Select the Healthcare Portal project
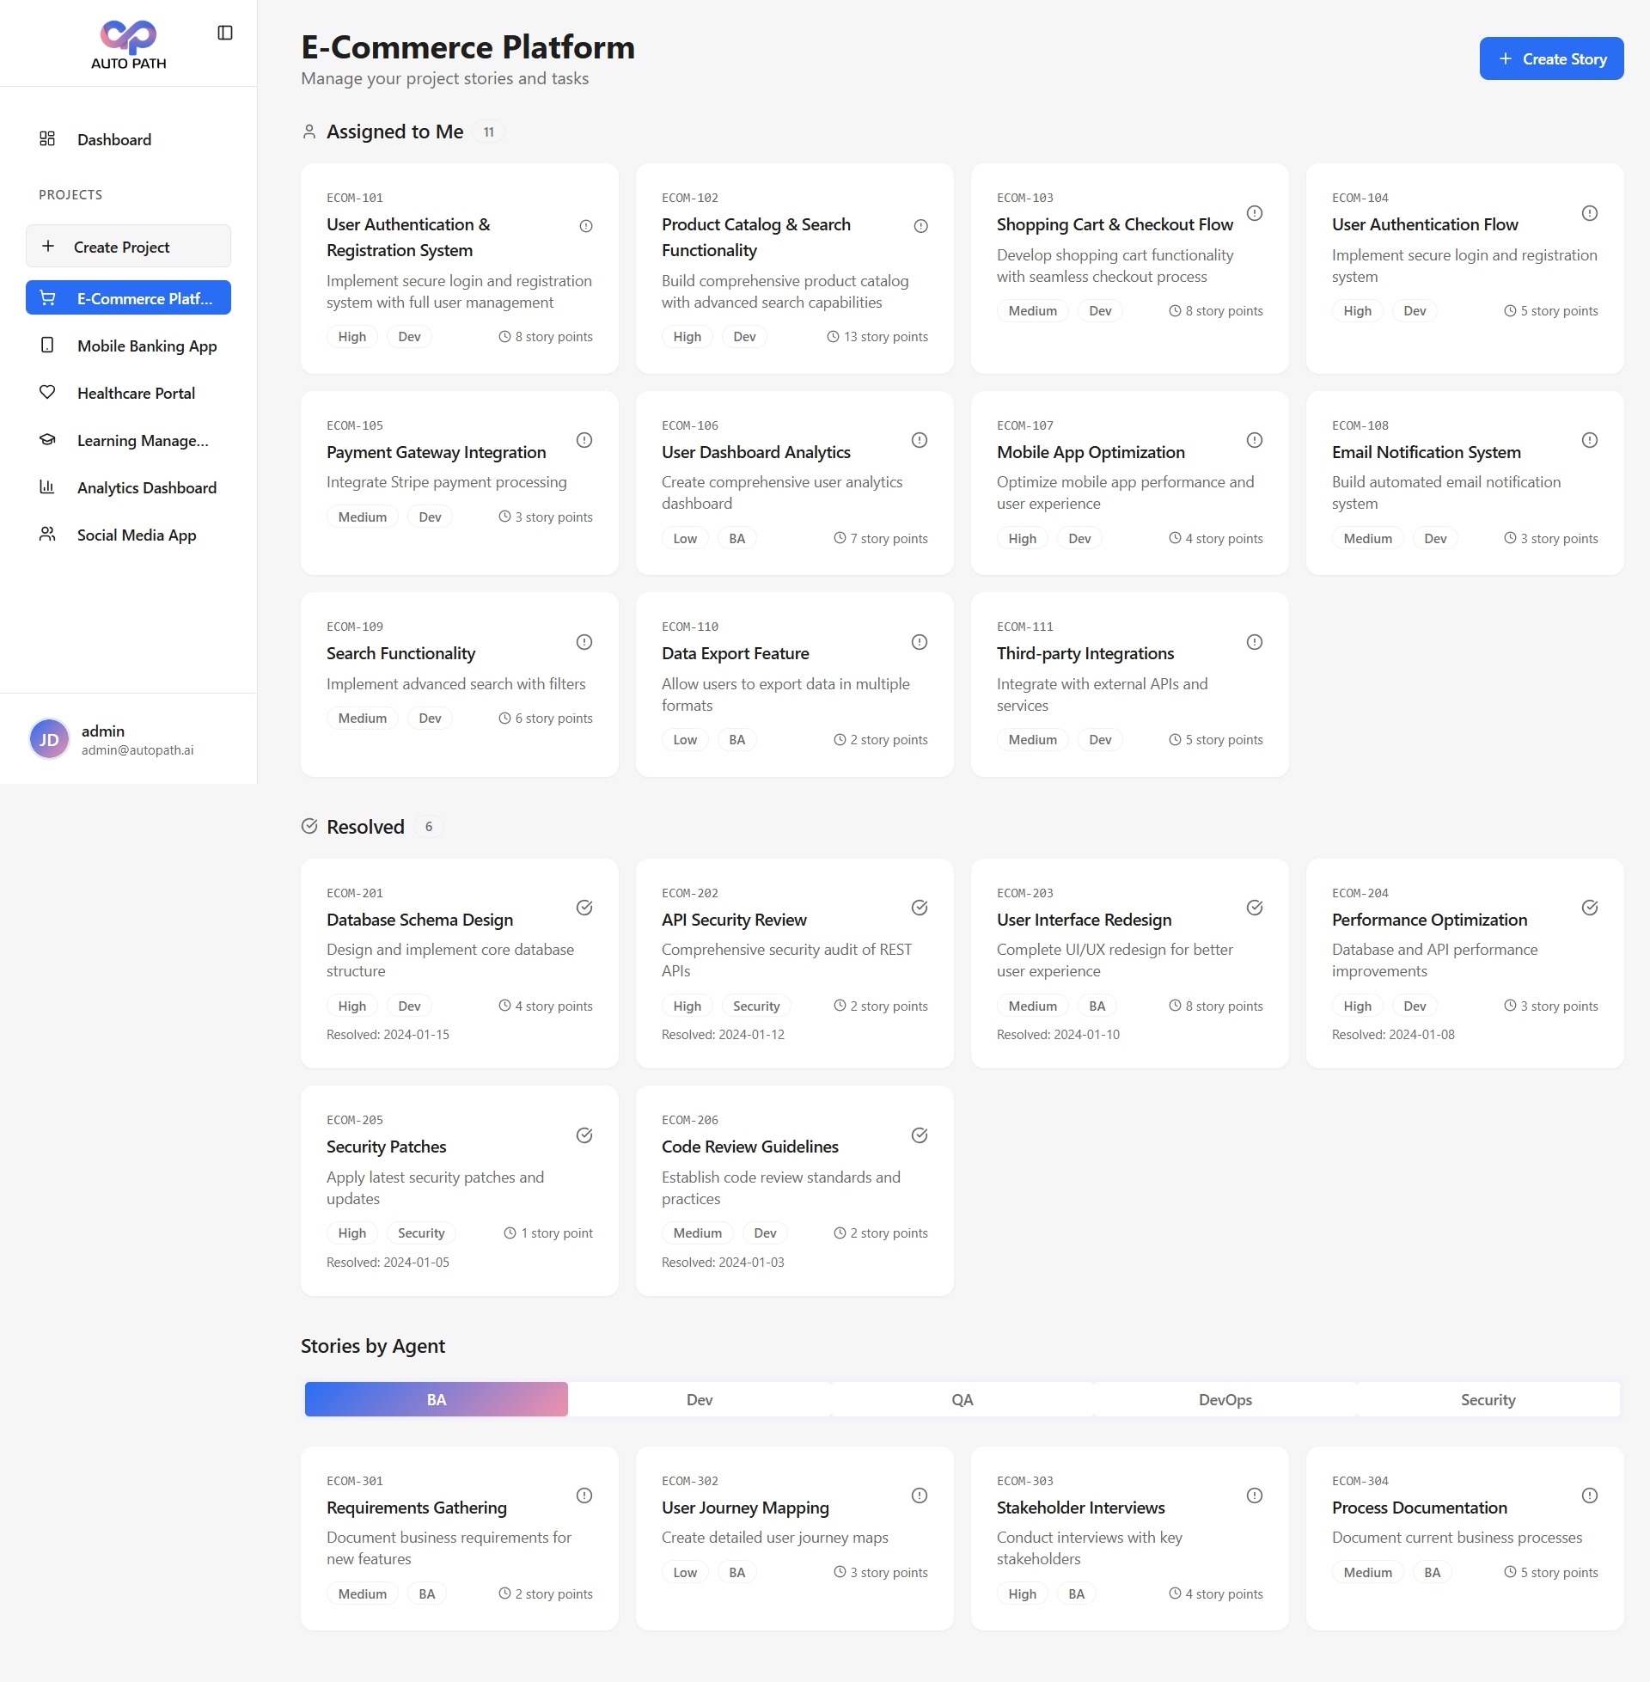This screenshot has width=1650, height=1682. coord(134,393)
